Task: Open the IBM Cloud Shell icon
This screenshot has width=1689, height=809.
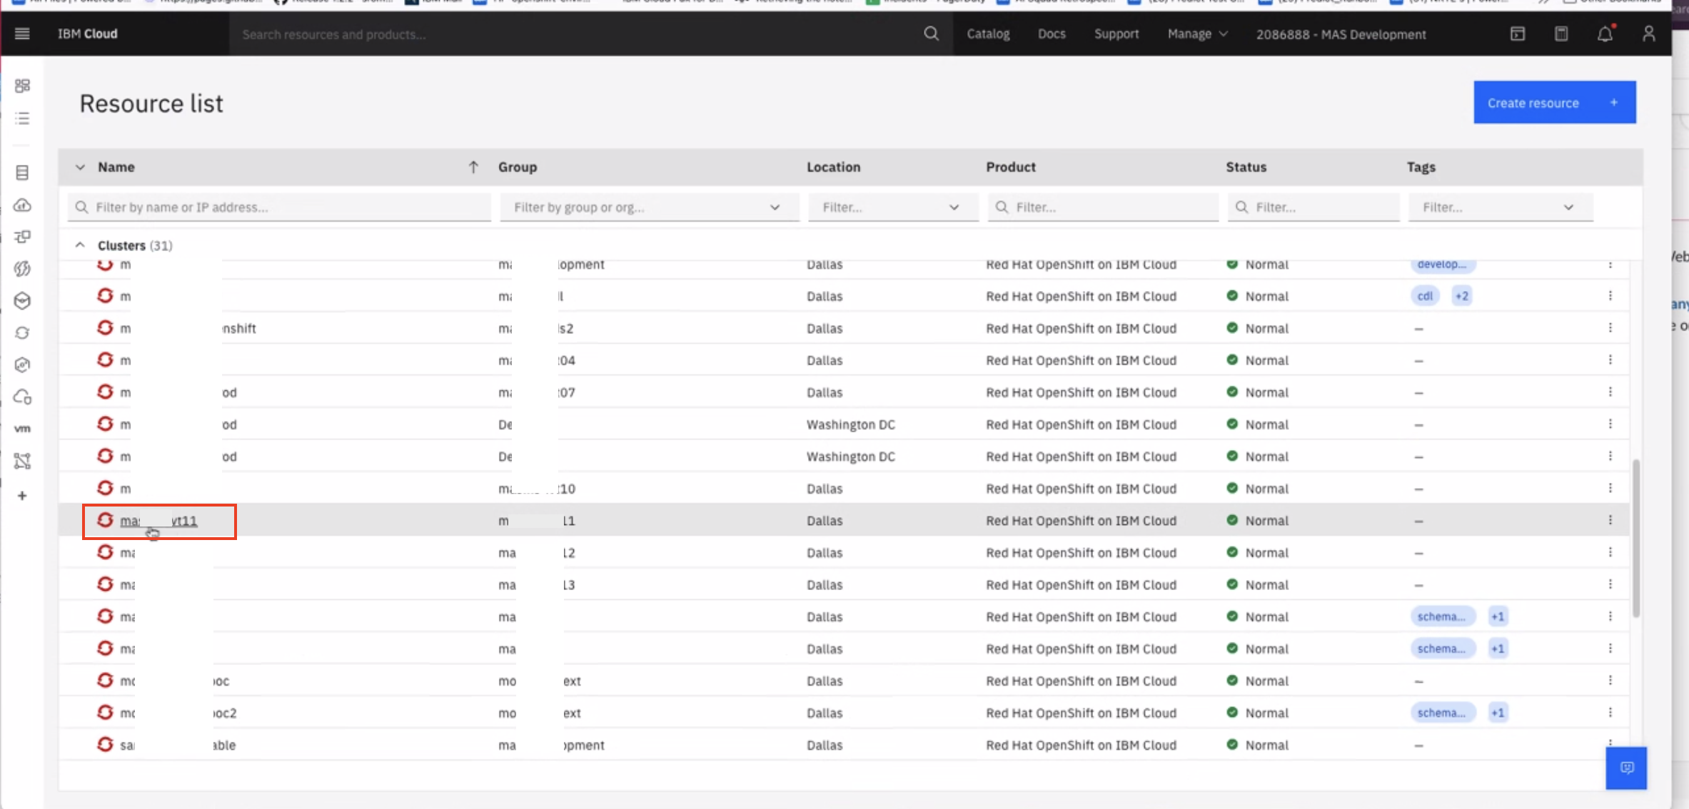Action: click(1518, 34)
